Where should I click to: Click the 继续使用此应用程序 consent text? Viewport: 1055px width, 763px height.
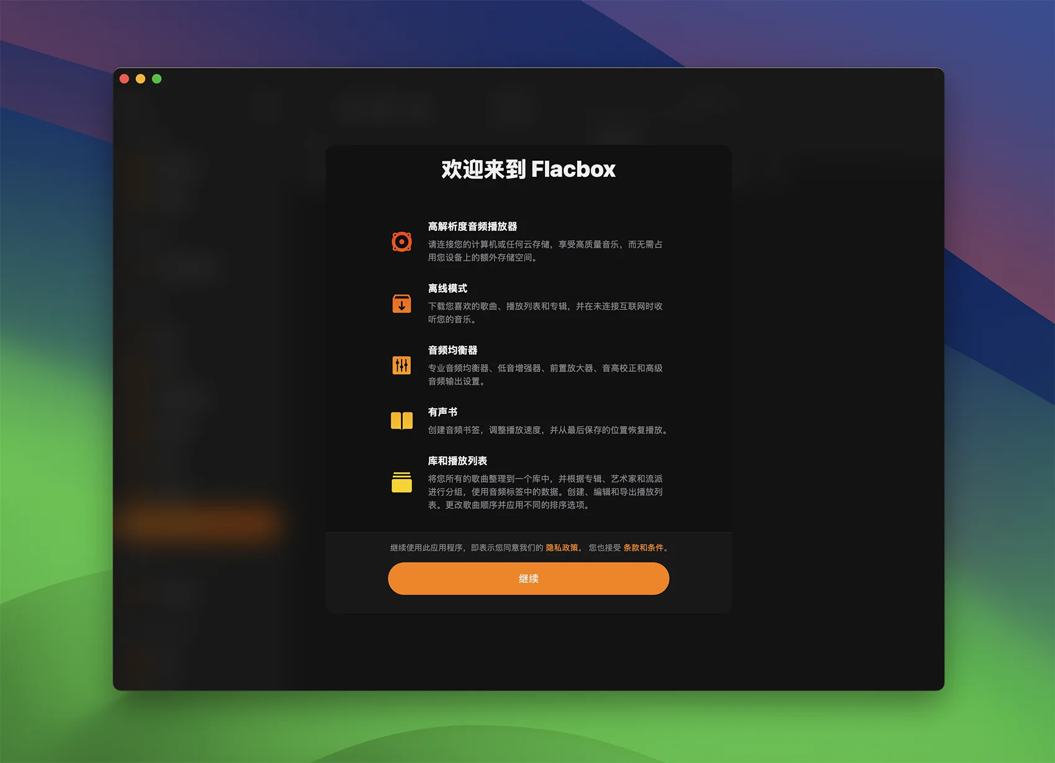(467, 548)
